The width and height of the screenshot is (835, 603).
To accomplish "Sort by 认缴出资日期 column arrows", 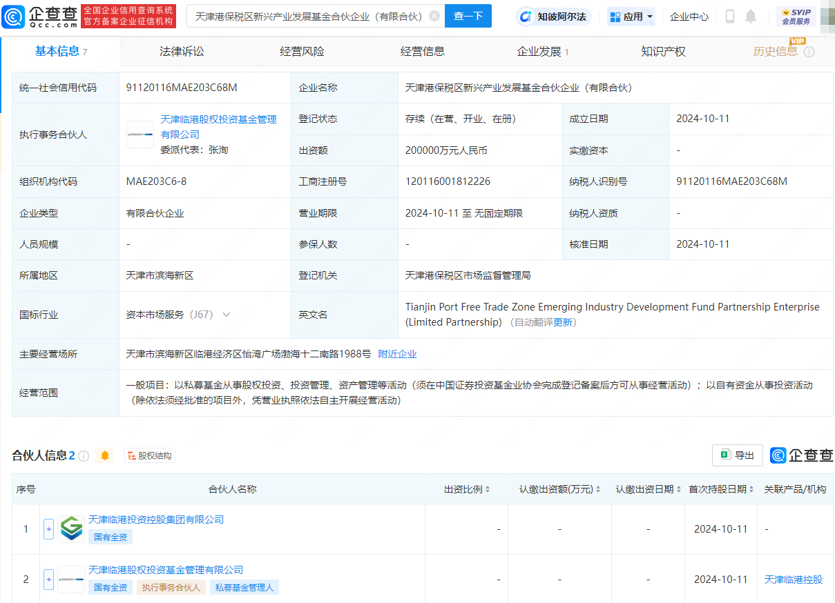I will click(x=678, y=489).
